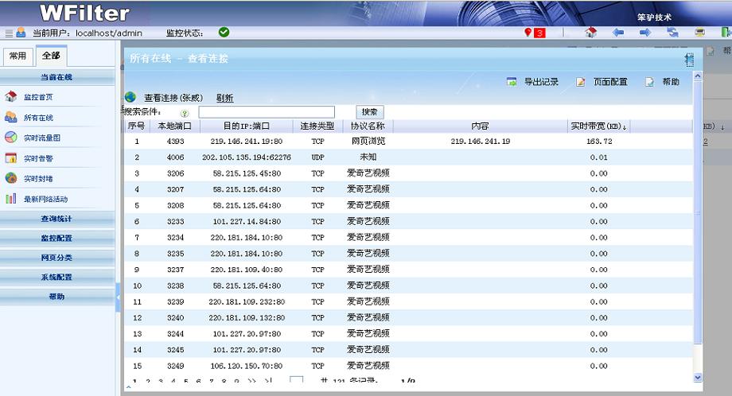
Task: Open 实时流量图 in the sidebar
Action: tap(41, 138)
